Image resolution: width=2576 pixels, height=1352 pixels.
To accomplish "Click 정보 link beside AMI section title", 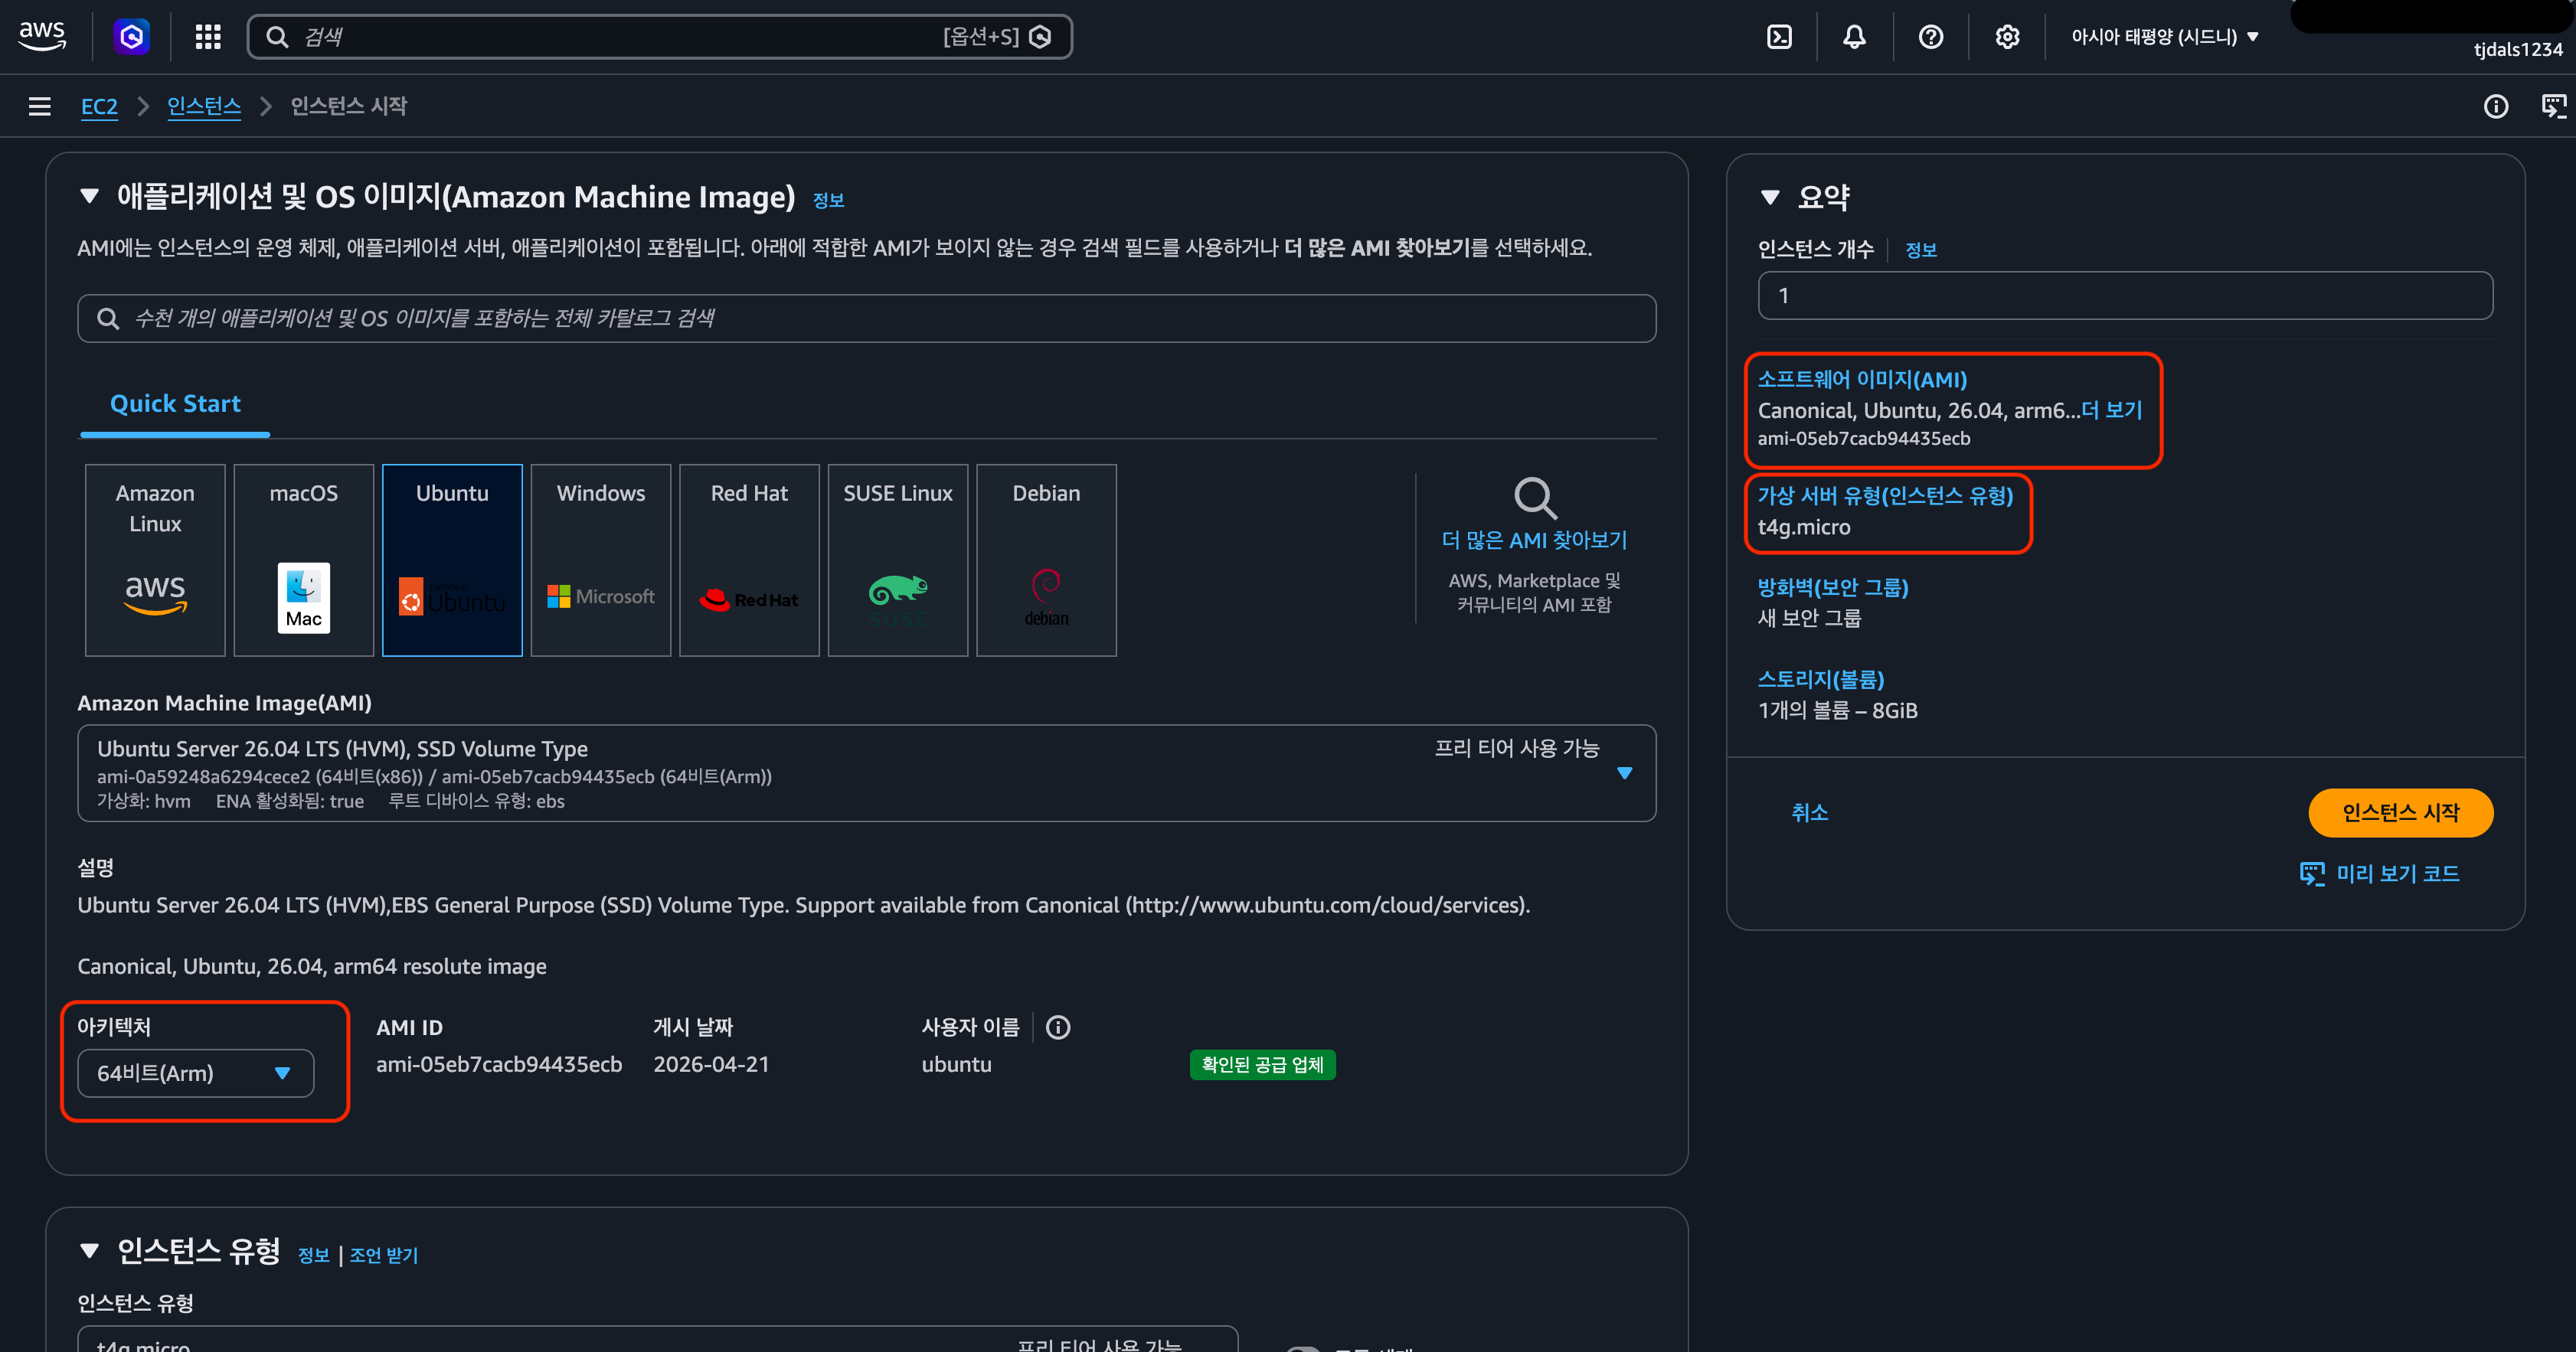I will point(828,201).
